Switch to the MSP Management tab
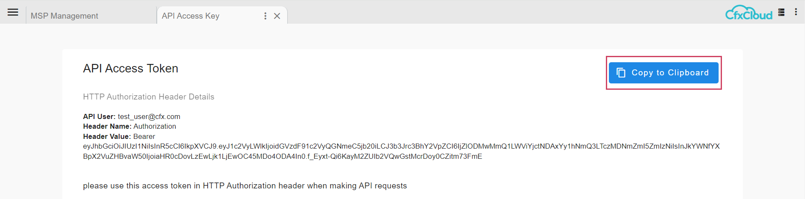The height and width of the screenshot is (199, 805). coord(64,16)
